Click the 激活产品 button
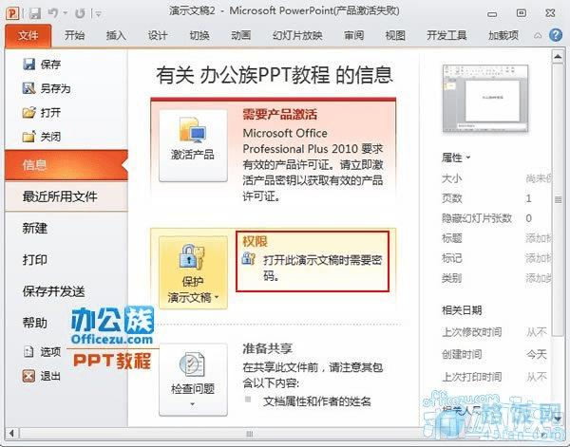The width and height of the screenshot is (570, 447). tap(193, 145)
